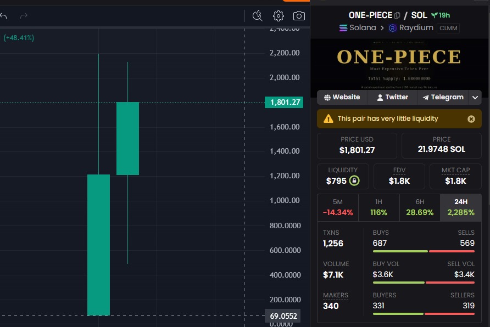This screenshot has width=490, height=327.
Task: Click the liquidity lock icon
Action: (354, 181)
